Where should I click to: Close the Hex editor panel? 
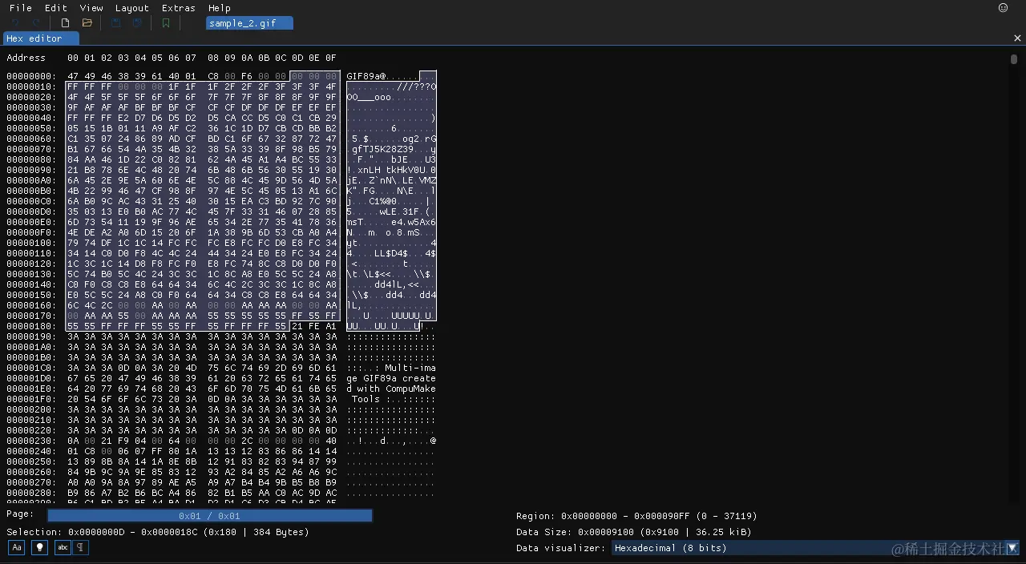click(x=1017, y=38)
